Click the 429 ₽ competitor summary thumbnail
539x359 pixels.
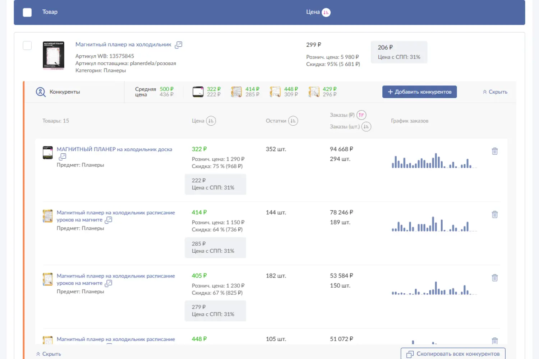[314, 92]
